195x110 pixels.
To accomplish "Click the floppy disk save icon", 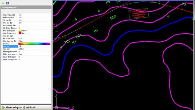I will tap(7, 3).
